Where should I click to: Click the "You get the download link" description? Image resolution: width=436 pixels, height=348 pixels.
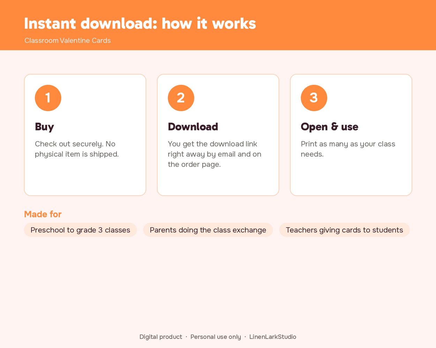(215, 154)
